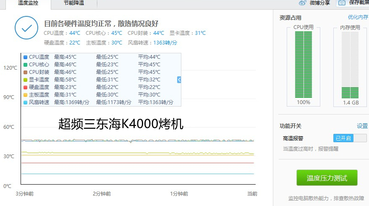Click the red 硬盘温度 legend swatch
Image resolution: width=369 pixels, height=206 pixels.
click(26, 87)
